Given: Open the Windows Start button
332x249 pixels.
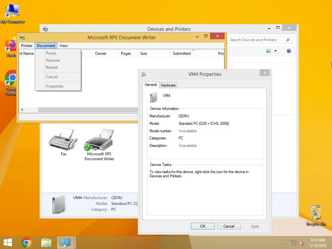Looking at the screenshot, I should (8, 243).
